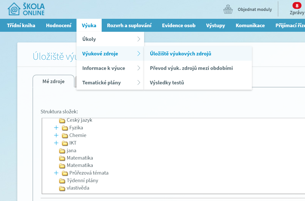Screen dimensions: 305x201
Task: Expand the IKT folder plus sign
Action: [x=56, y=143]
